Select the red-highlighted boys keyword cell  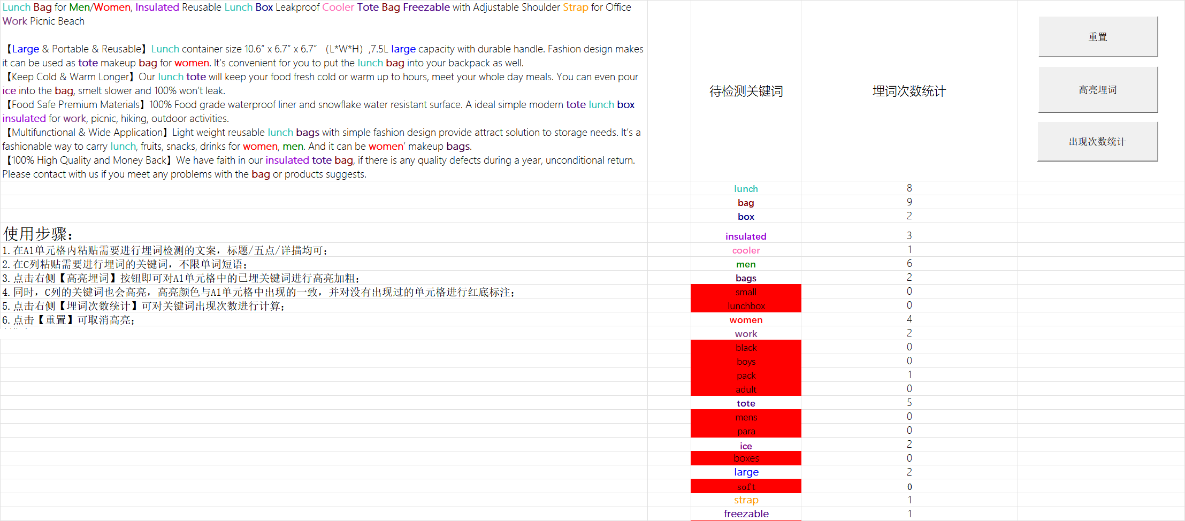[x=746, y=361]
